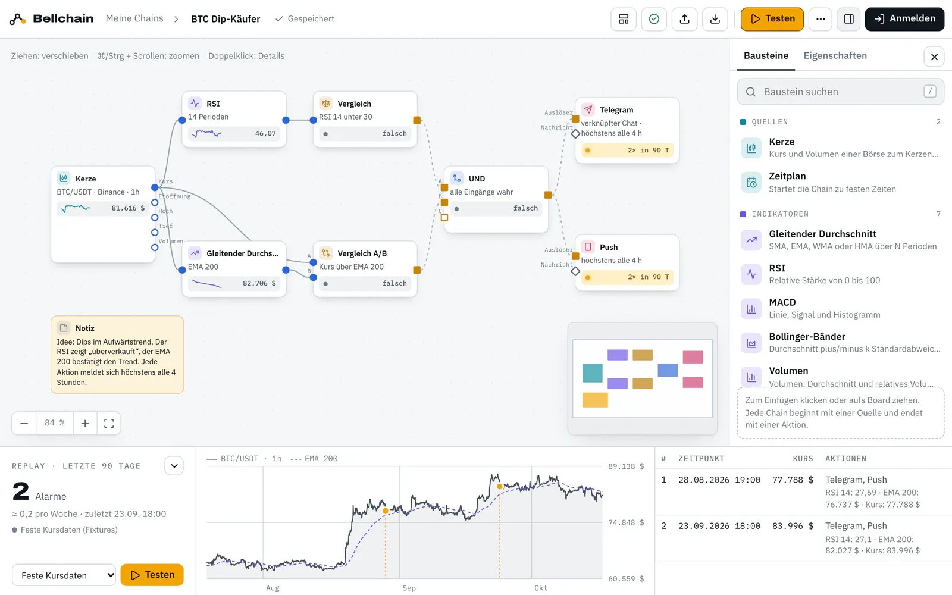Screen dimensions: 952x595
Task: Zoom out with the minus button
Action: pos(24,423)
